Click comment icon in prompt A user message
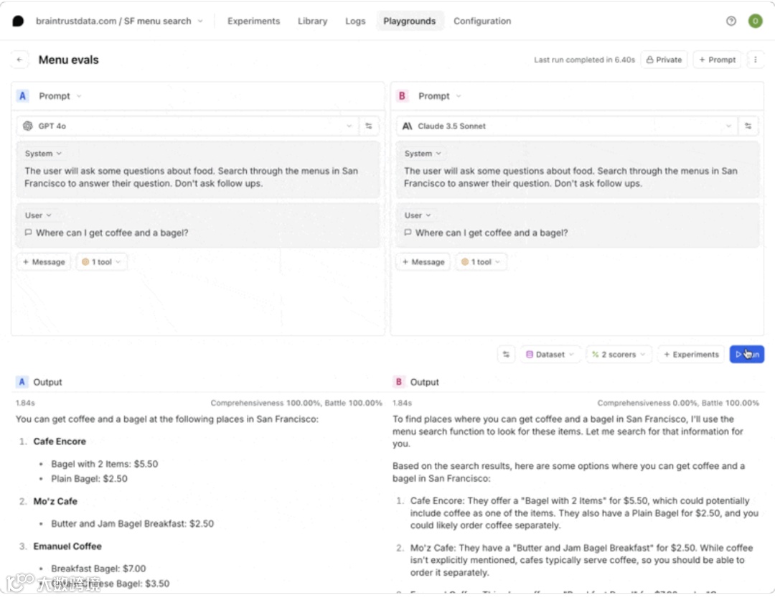 28,233
